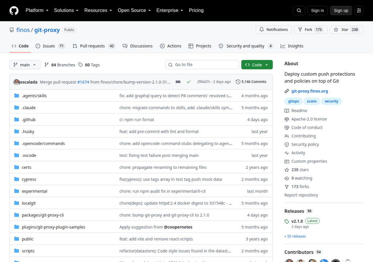Image resolution: width=373 pixels, height=262 pixels.
Task: Open the Platform dropdown menu
Action: point(37,11)
